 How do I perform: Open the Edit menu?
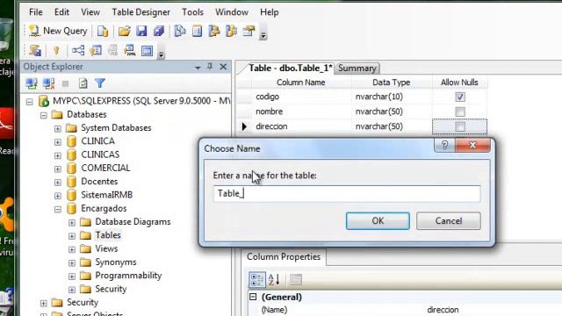tap(61, 12)
